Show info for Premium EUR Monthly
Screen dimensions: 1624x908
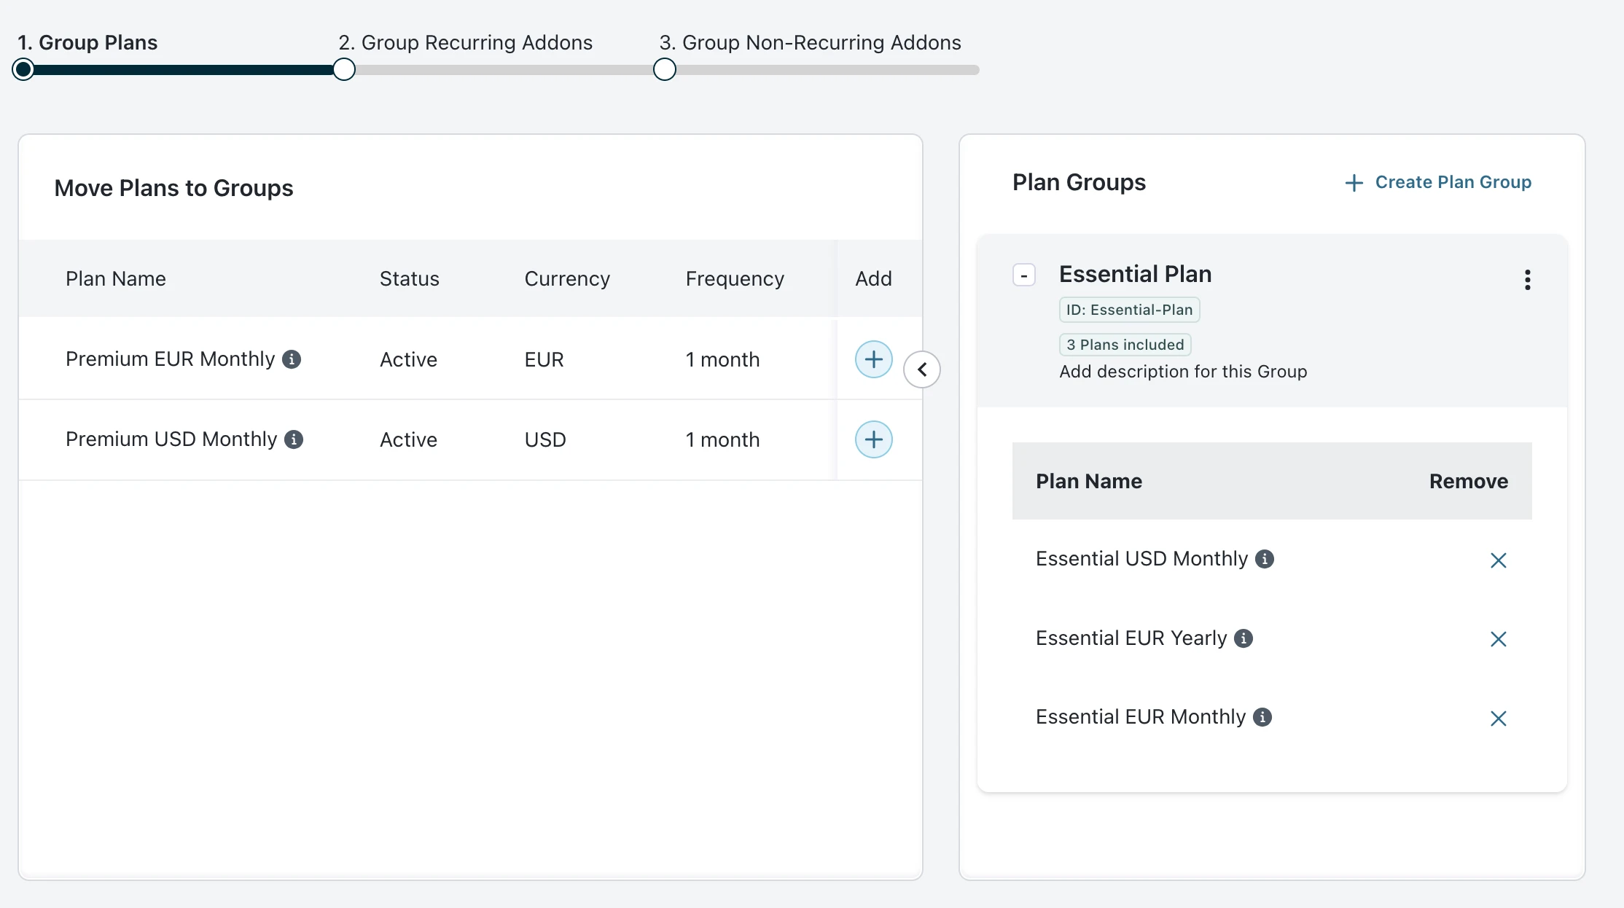coord(292,359)
